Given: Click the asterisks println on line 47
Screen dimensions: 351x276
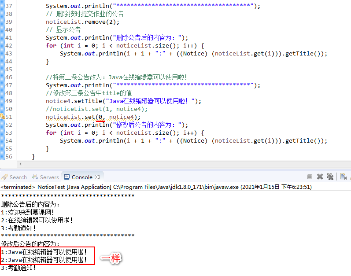Looking at the screenshot, I should point(153,85).
